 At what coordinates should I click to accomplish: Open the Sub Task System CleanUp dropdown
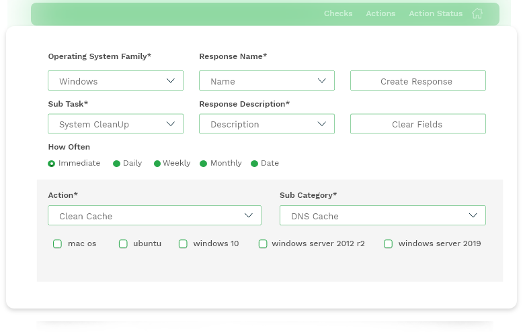(x=116, y=124)
